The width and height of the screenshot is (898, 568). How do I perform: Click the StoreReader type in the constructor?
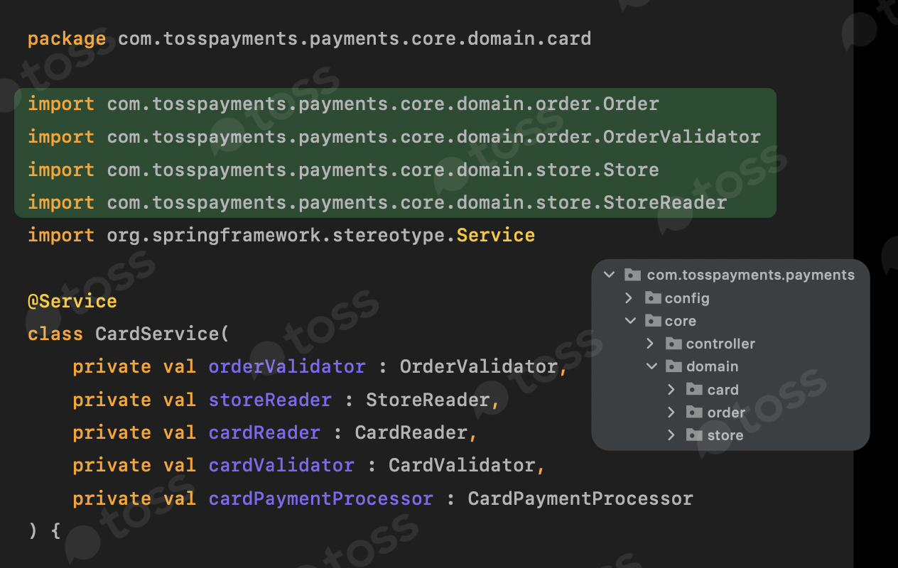428,399
